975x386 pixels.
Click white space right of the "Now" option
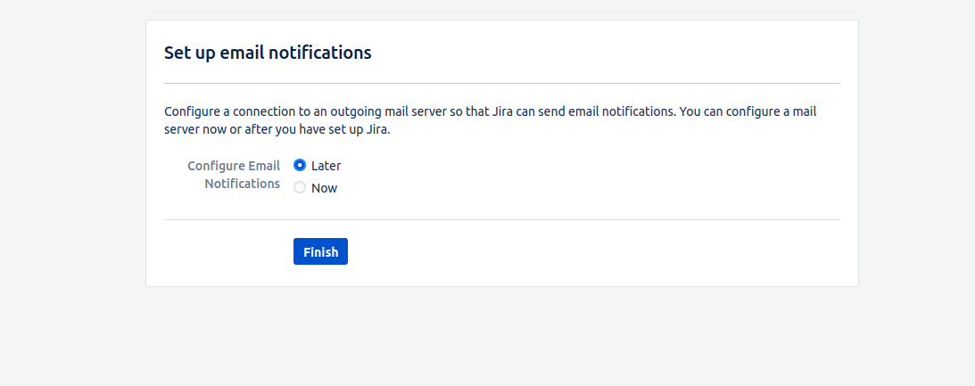pos(580,188)
